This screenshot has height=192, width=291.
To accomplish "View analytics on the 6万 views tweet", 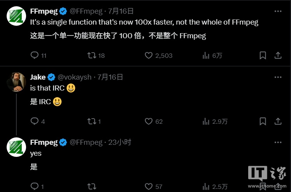I will point(206,55).
